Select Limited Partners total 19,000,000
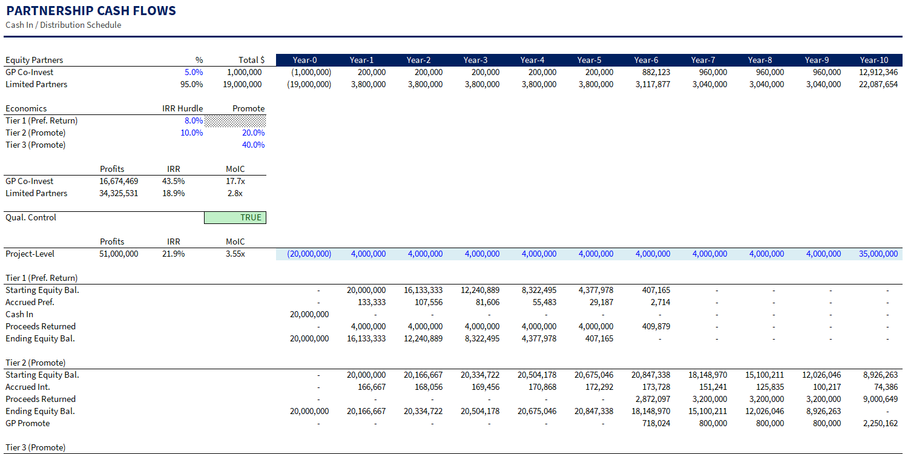908x454 pixels. 242,84
